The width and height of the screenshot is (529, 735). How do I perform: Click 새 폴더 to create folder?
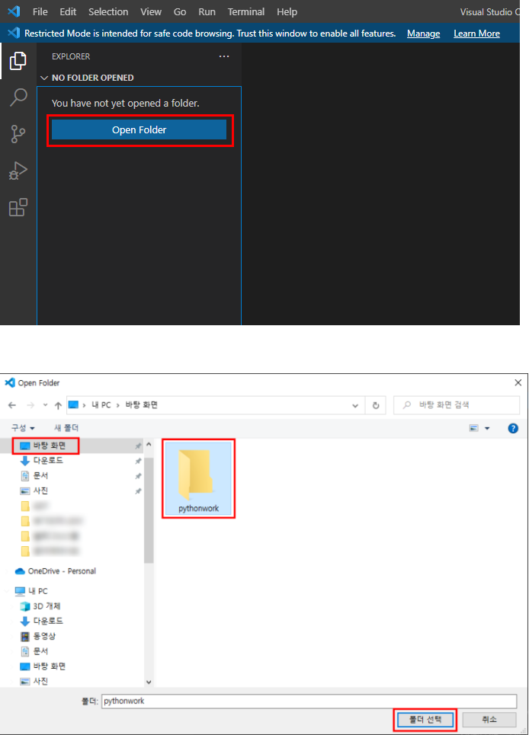(66, 427)
